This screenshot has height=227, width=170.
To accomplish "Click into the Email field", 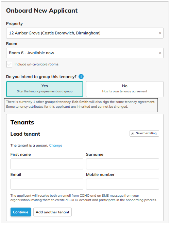I will pyautogui.click(x=47, y=184).
